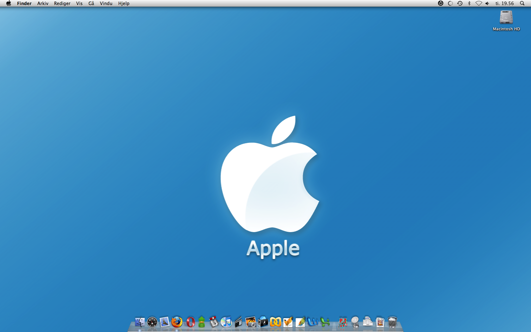Open the Bluetooth status menu
Viewport: 531px width, 332px height.
[469, 3]
